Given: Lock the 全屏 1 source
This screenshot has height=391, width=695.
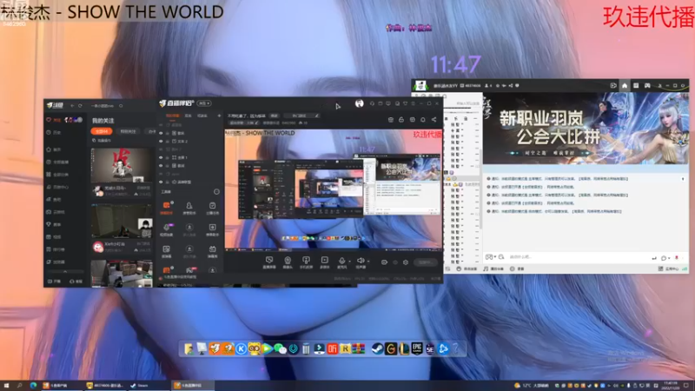Looking at the screenshot, I should (168, 157).
